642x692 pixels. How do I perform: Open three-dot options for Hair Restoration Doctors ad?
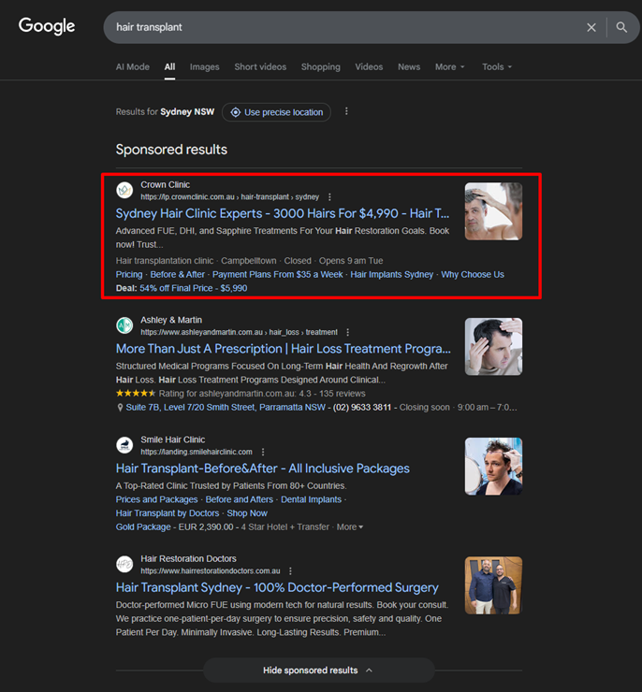pyautogui.click(x=290, y=570)
